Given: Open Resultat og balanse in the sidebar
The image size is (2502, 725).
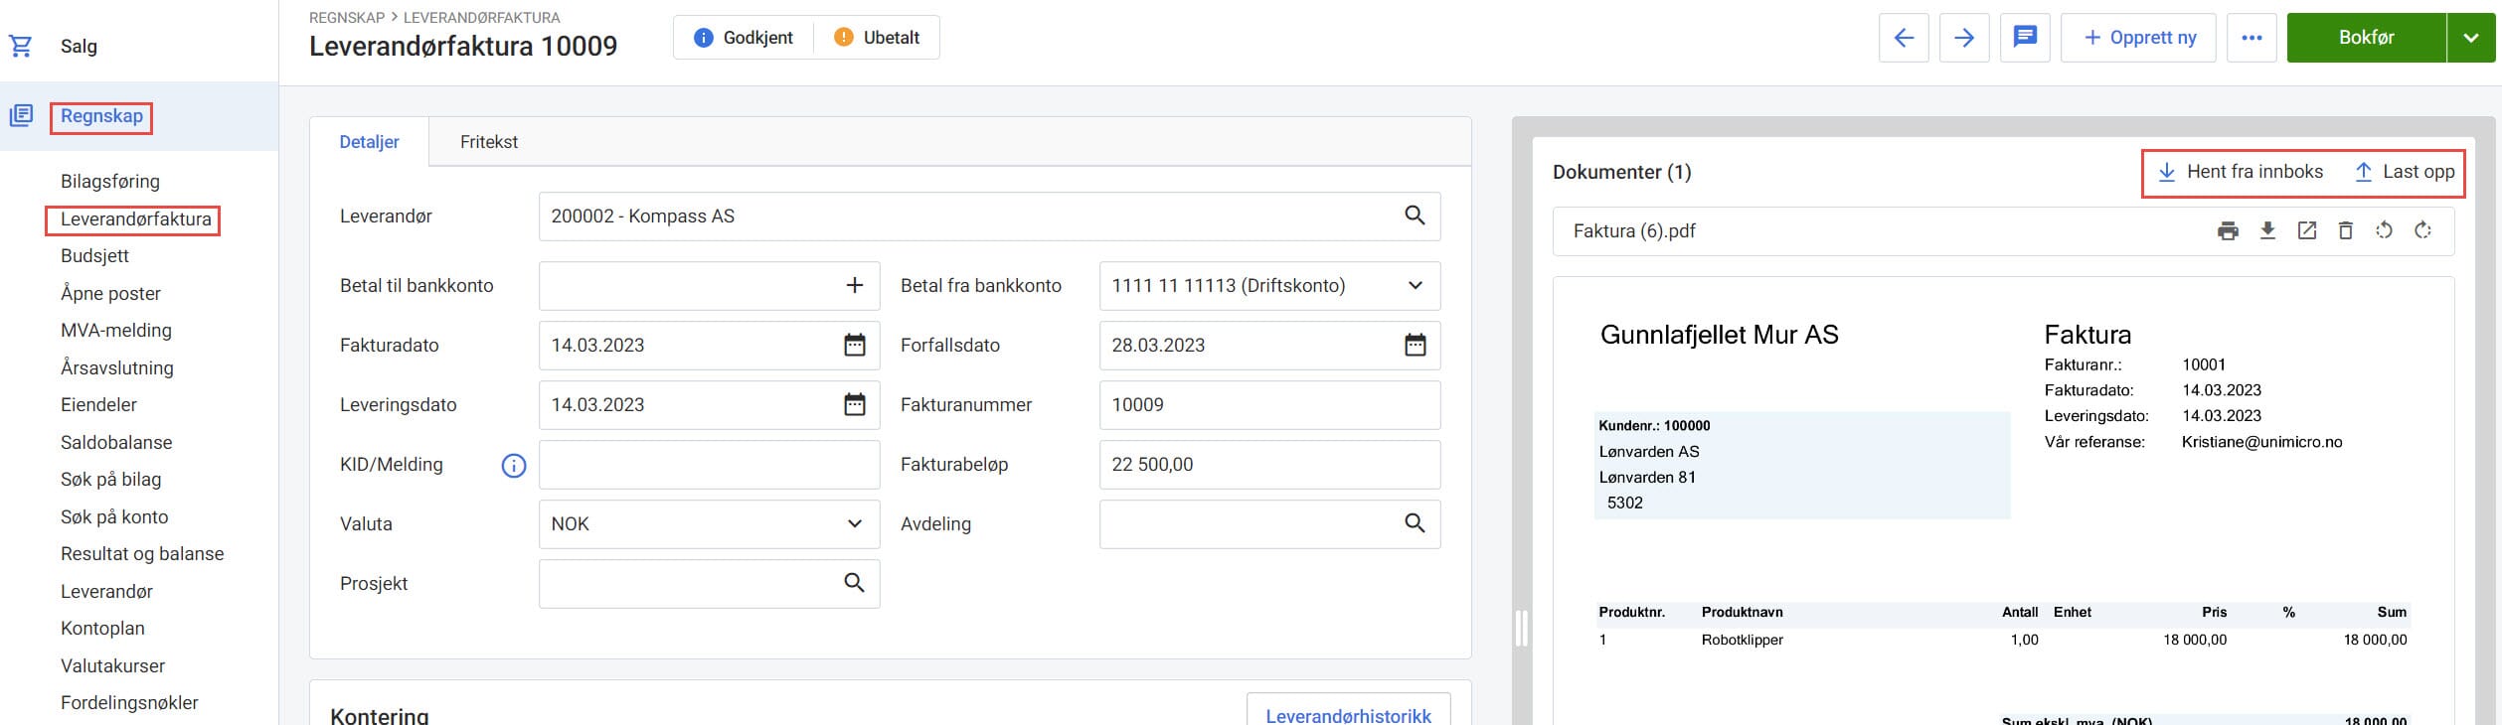Looking at the screenshot, I should tap(142, 553).
